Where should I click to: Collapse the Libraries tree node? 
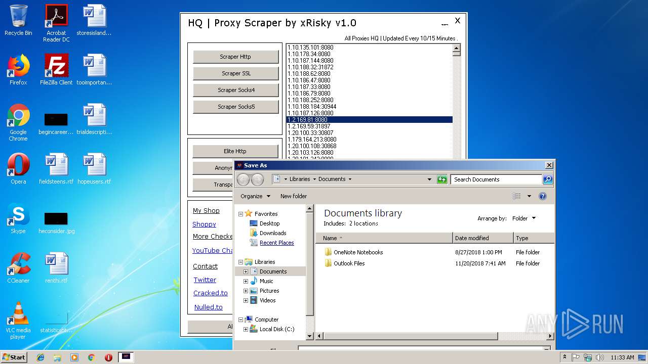pyautogui.click(x=241, y=262)
